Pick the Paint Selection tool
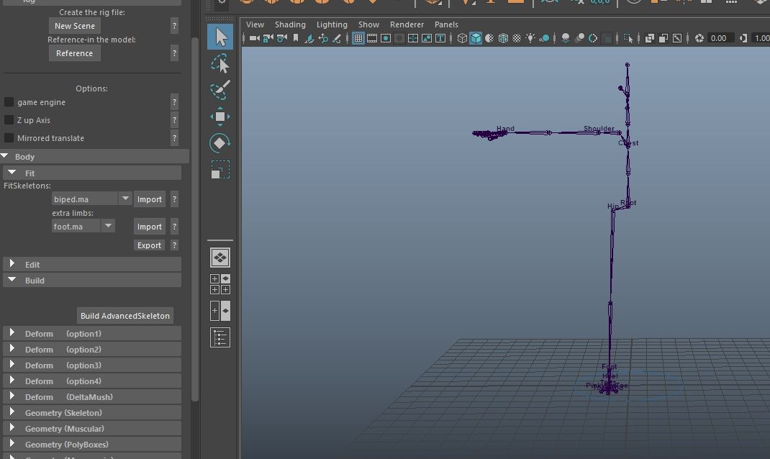Viewport: 770px width, 459px height. pyautogui.click(x=220, y=90)
